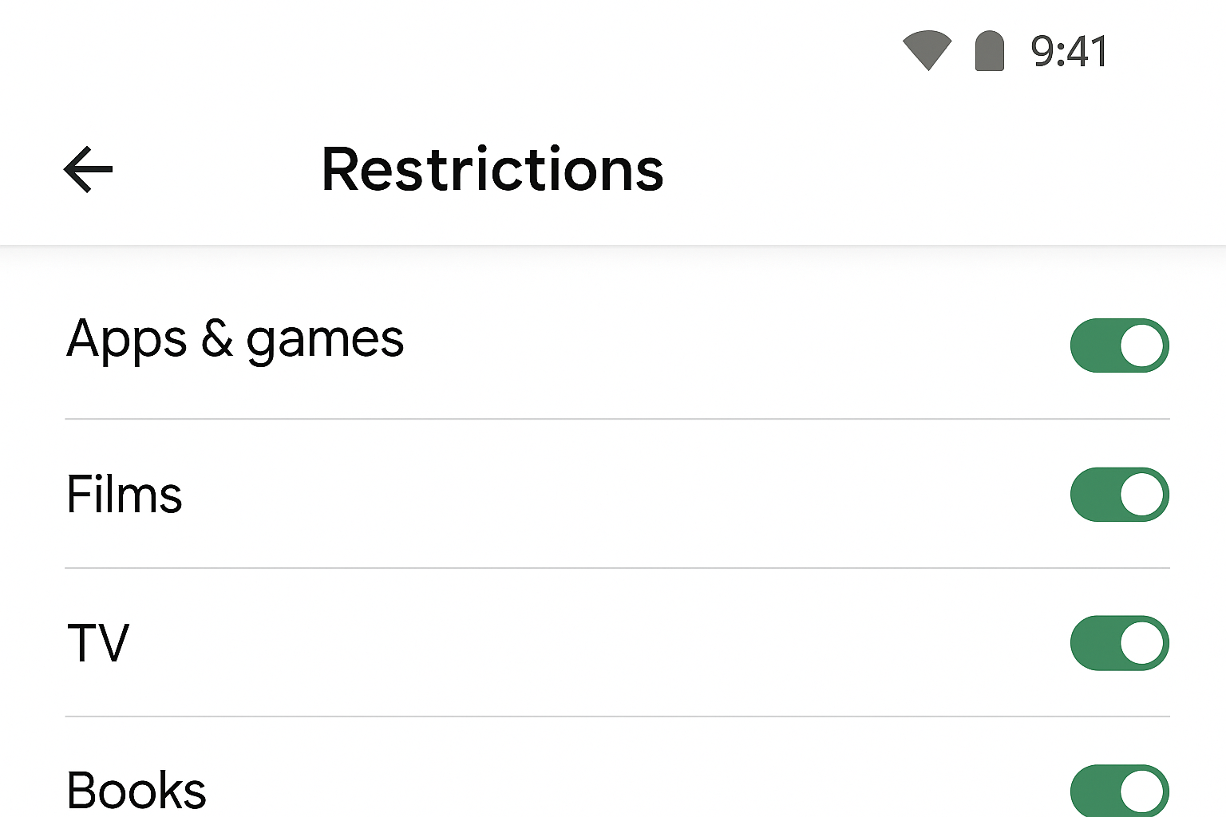Click the TV row text
Image resolution: width=1226 pixels, height=817 pixels.
97,643
